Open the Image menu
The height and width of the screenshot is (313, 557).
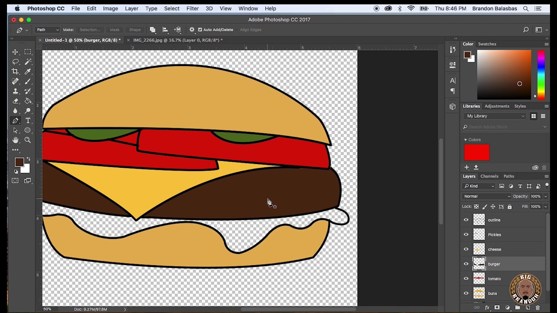tap(111, 9)
